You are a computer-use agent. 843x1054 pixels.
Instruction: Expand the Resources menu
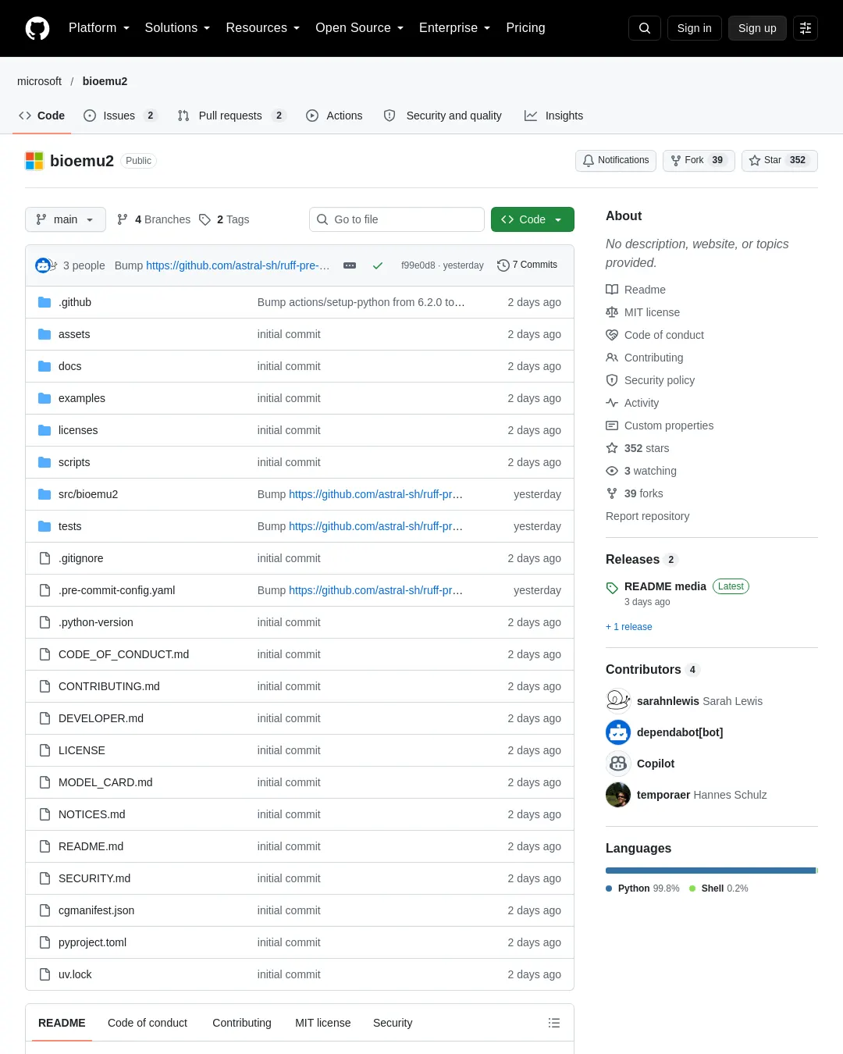click(263, 28)
